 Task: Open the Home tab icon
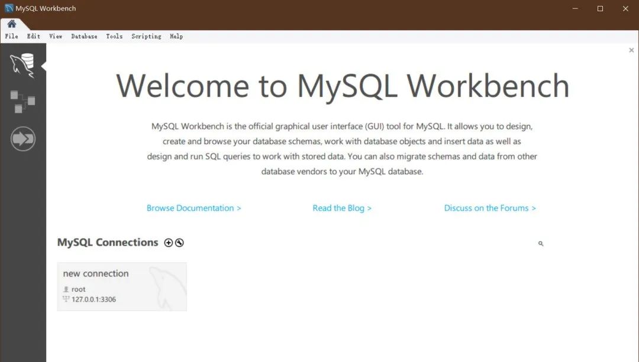coord(12,24)
